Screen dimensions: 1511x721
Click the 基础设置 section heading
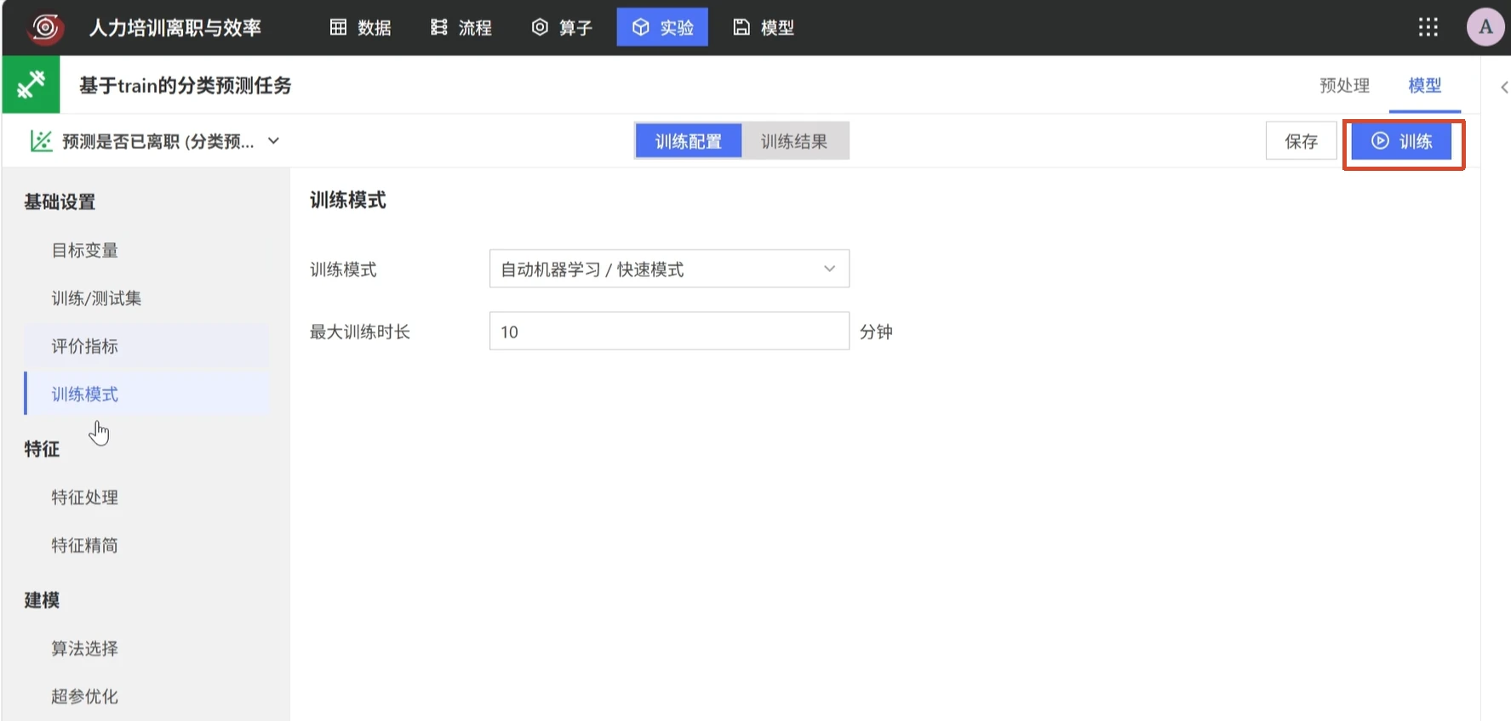point(60,202)
